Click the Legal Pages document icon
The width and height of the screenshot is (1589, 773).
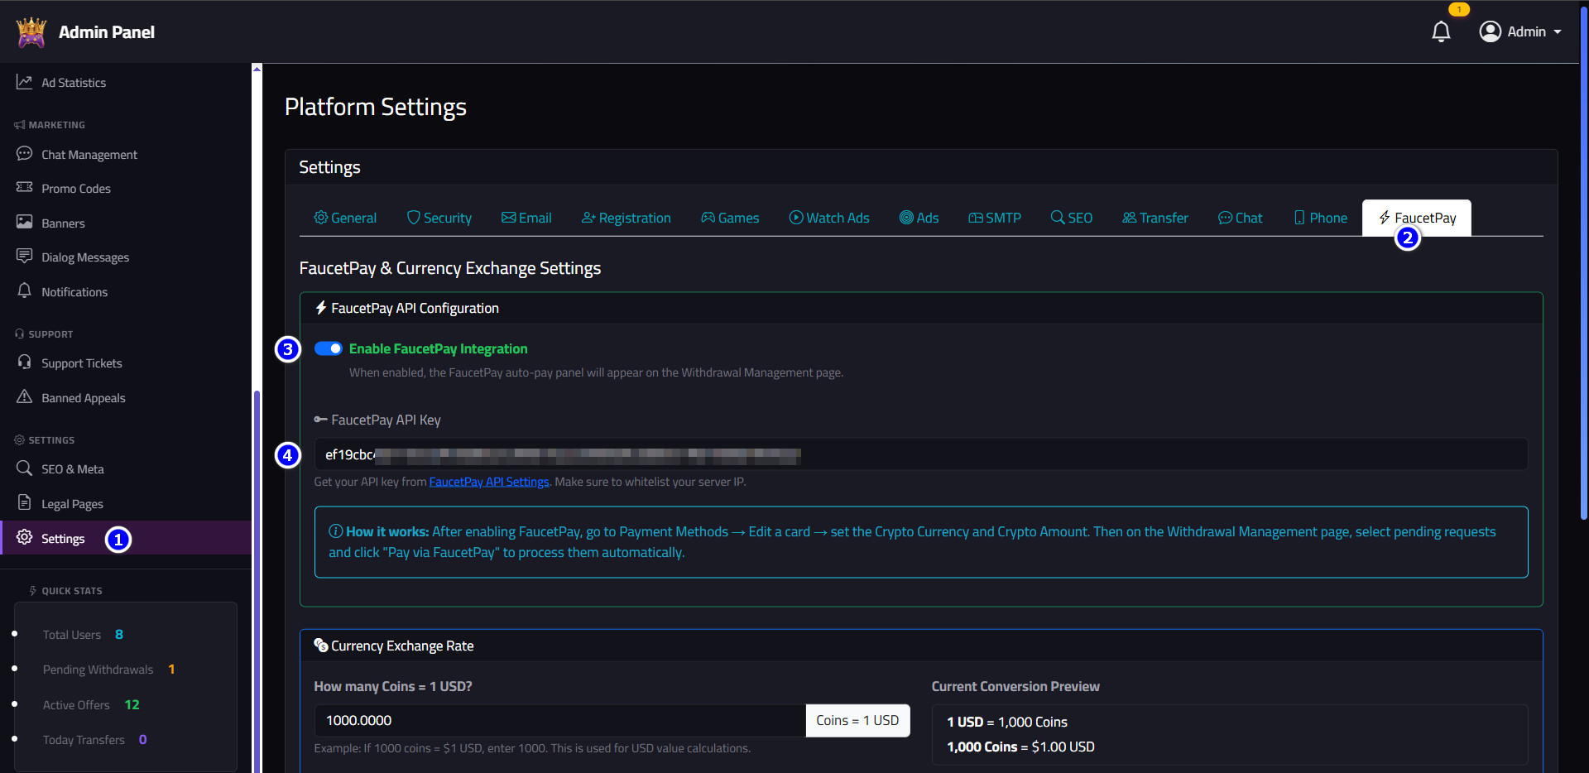point(25,503)
